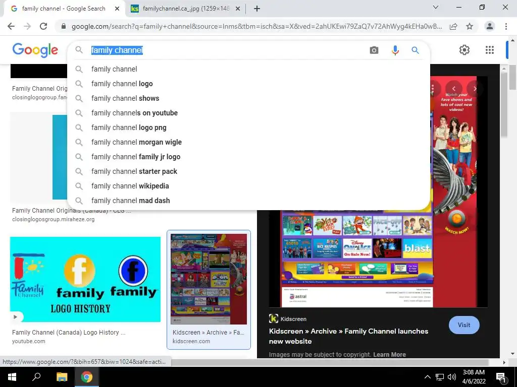
Task: Choose suggestion 'family channel starter pack'
Action: coord(248,171)
